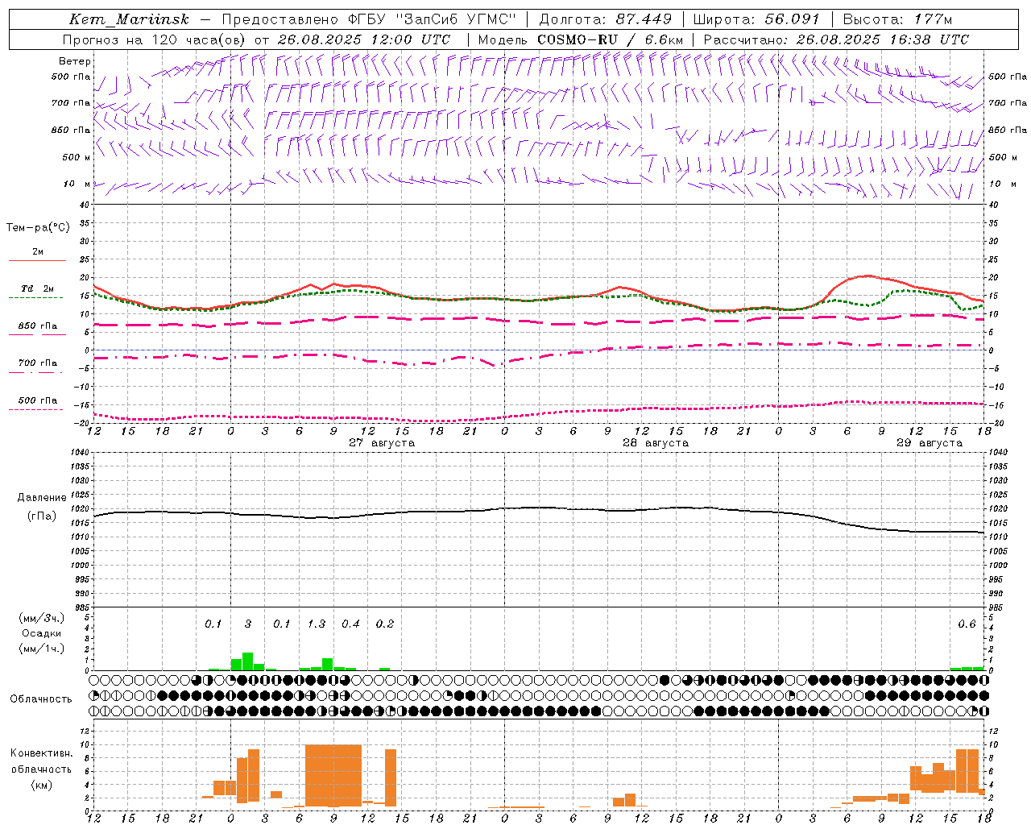1031x825 pixels.
Task: Click the '28 августа' date label
Action: point(656,443)
